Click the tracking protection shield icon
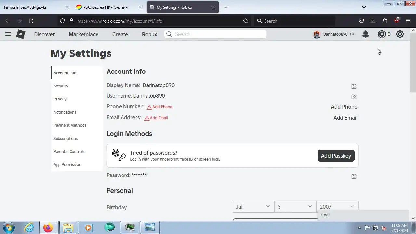This screenshot has width=416, height=234. [x=62, y=21]
